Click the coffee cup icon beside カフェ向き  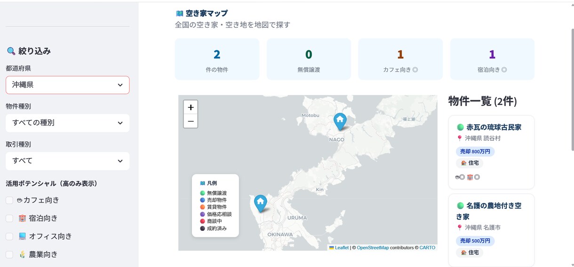click(x=20, y=201)
